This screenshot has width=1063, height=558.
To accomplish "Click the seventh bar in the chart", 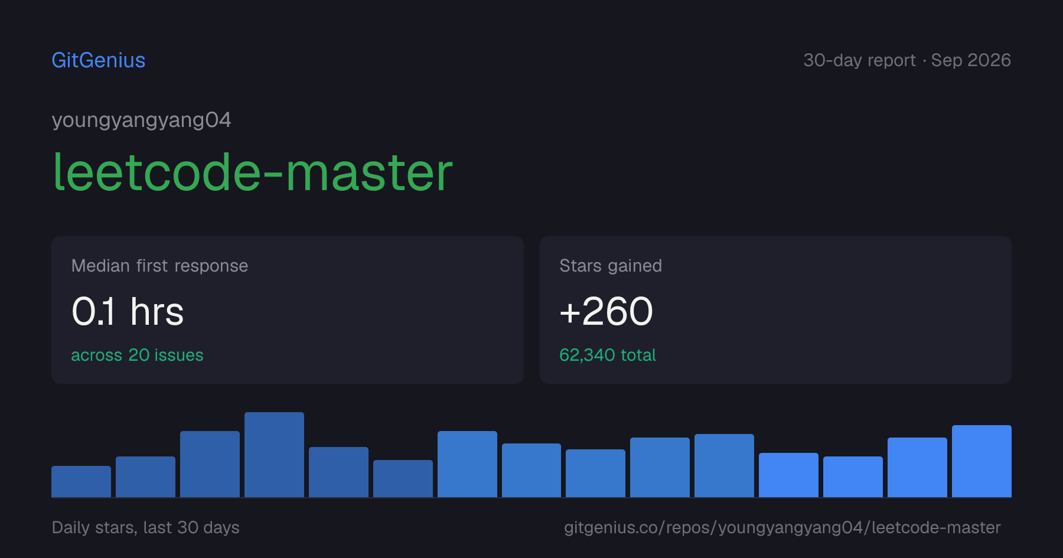I will coord(467,464).
